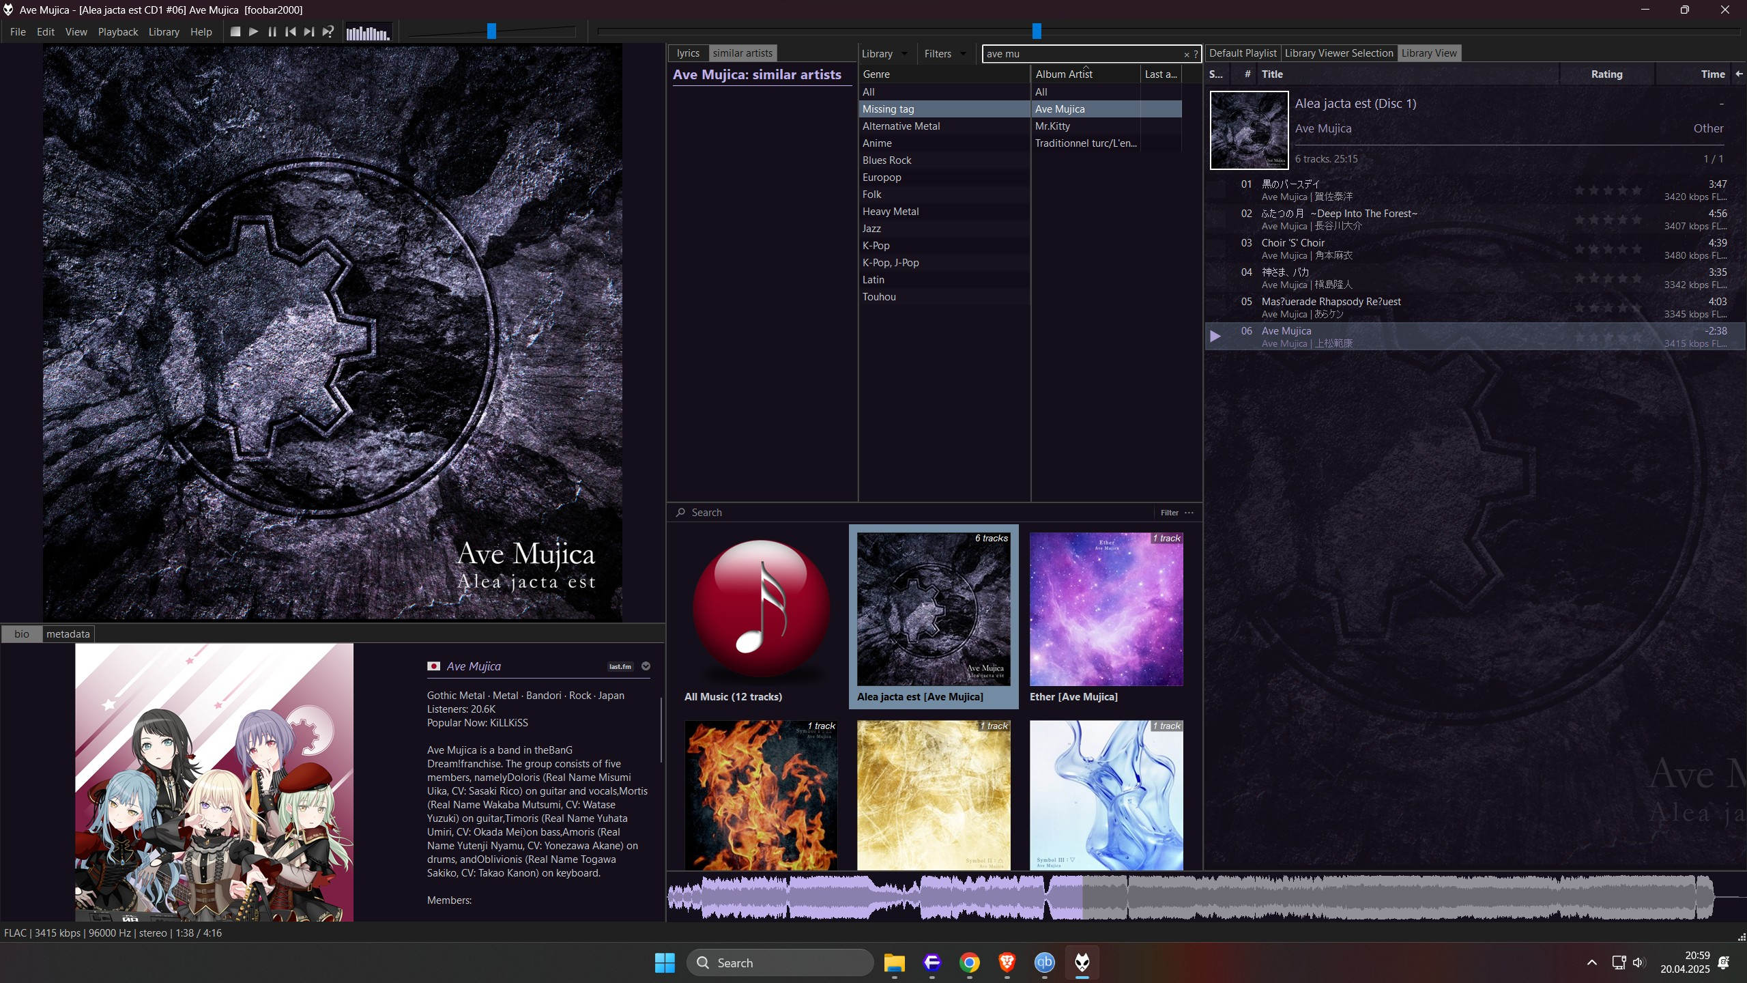1747x983 pixels.
Task: Select Alea jacta est album thumbnail
Action: coord(934,617)
